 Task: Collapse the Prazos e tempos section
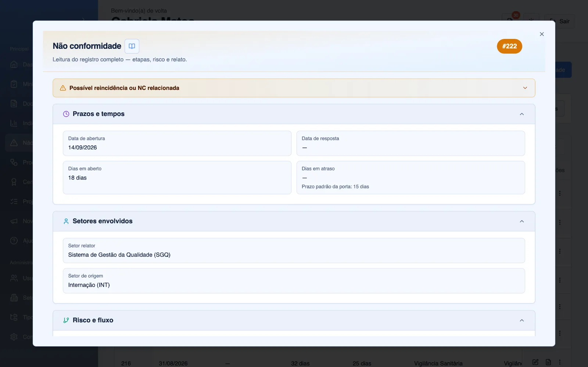point(522,114)
